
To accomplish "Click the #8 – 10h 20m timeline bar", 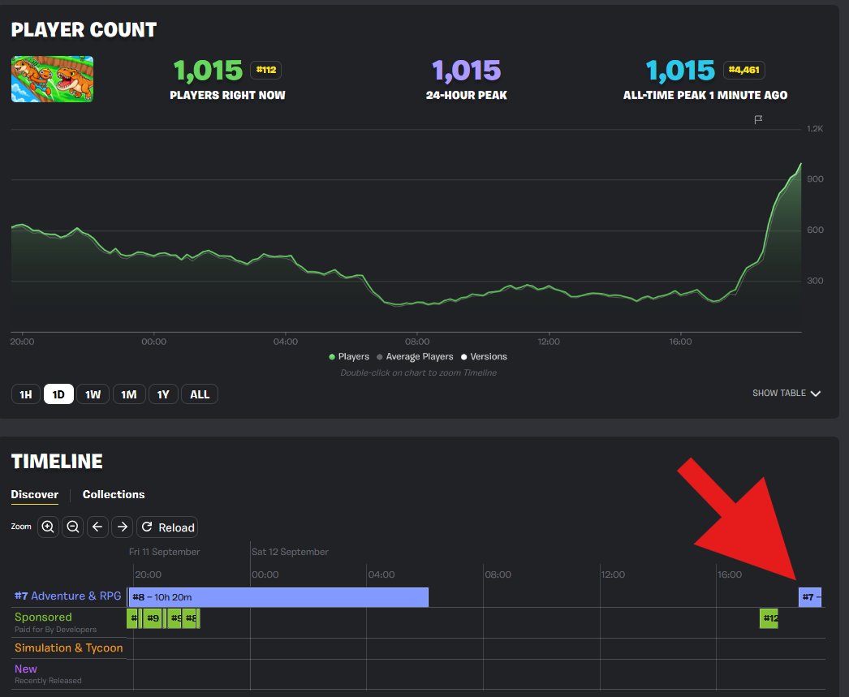I will pyautogui.click(x=278, y=597).
